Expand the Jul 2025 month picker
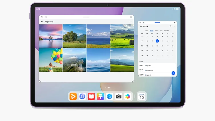This screenshot has height=121, width=215. 144,26
